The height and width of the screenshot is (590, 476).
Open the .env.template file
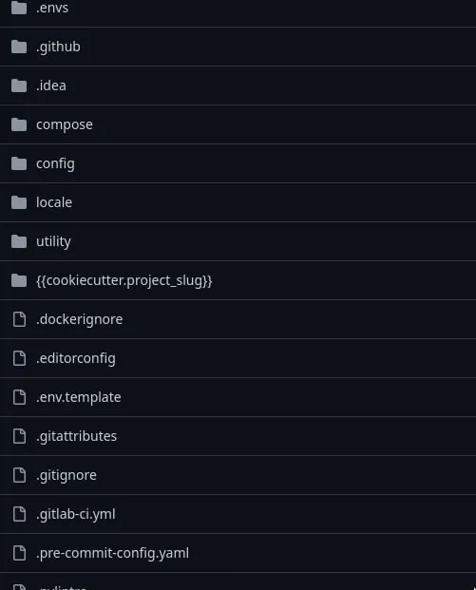point(79,397)
